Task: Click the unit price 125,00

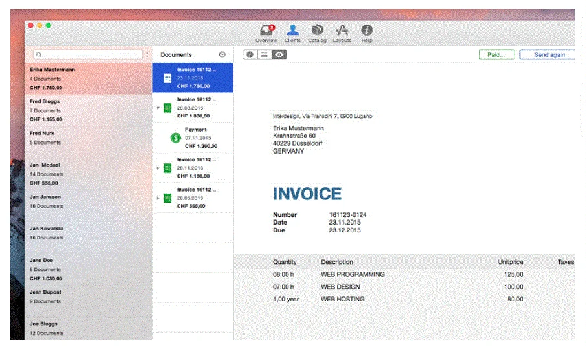Action: (x=514, y=274)
